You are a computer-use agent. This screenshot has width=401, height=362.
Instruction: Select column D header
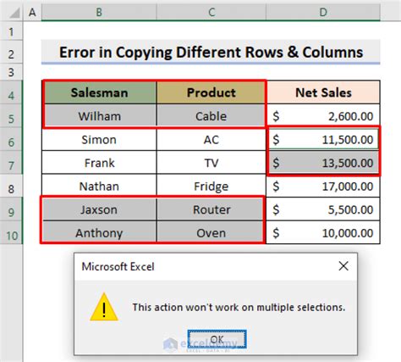click(x=323, y=13)
